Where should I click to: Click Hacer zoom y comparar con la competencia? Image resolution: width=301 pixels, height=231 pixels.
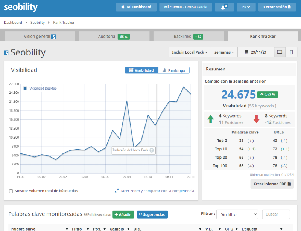pos(155,191)
